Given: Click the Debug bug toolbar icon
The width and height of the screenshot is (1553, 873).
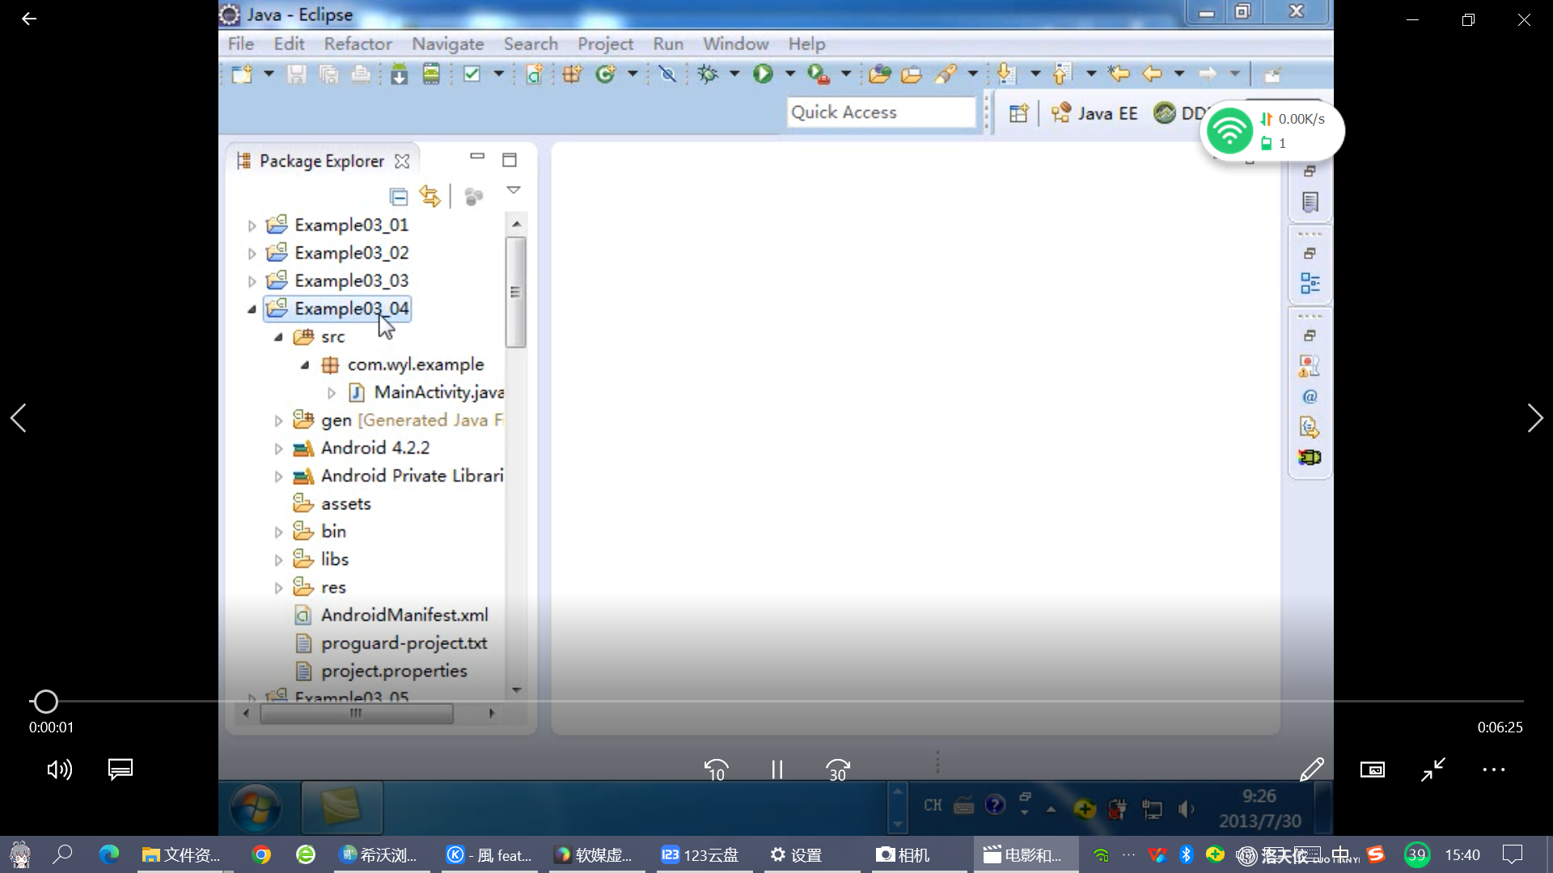Looking at the screenshot, I should click(x=708, y=74).
